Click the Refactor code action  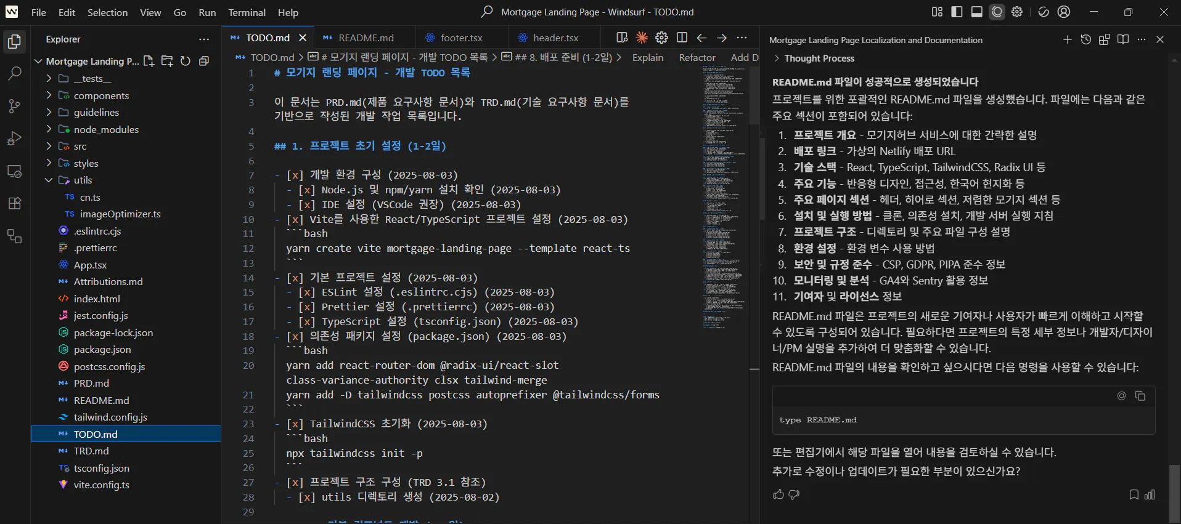tap(697, 57)
